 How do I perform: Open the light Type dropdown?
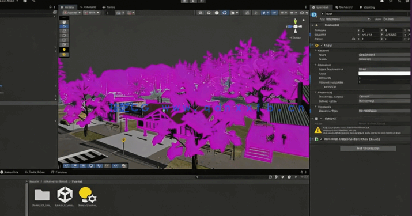[x=384, y=55]
